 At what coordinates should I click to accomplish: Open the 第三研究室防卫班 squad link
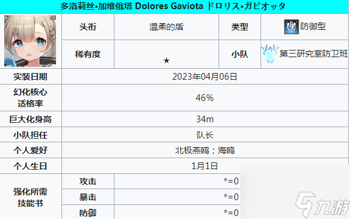(x=313, y=54)
